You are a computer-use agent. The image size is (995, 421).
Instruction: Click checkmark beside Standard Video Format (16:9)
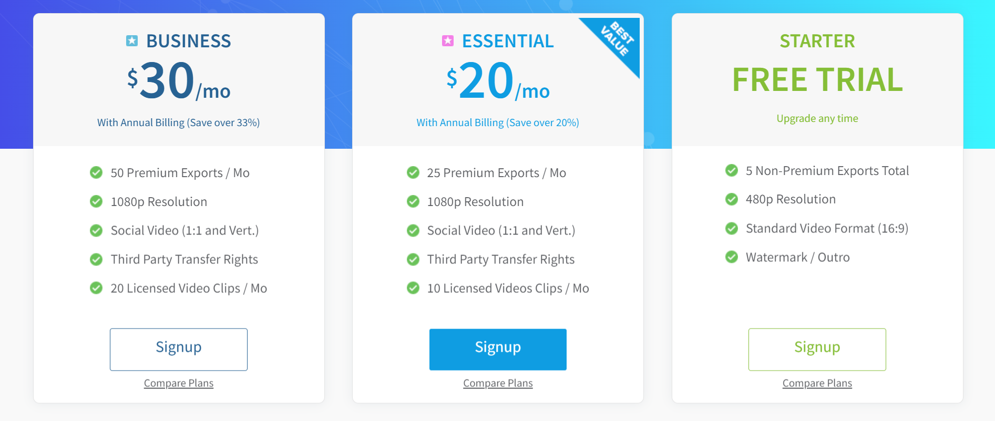732,228
